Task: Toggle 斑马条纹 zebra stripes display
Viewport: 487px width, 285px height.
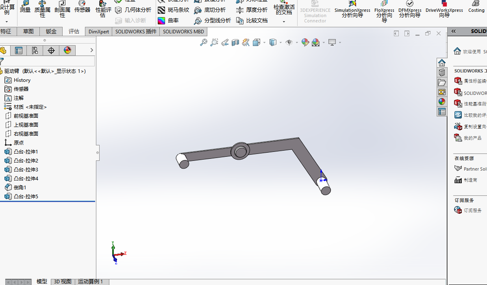Action: pyautogui.click(x=173, y=10)
